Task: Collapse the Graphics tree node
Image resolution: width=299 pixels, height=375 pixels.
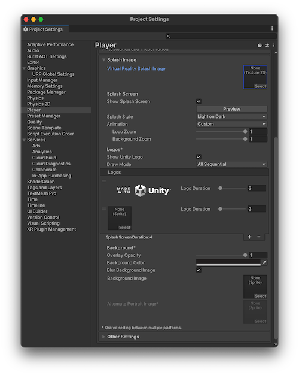Action: [24, 68]
